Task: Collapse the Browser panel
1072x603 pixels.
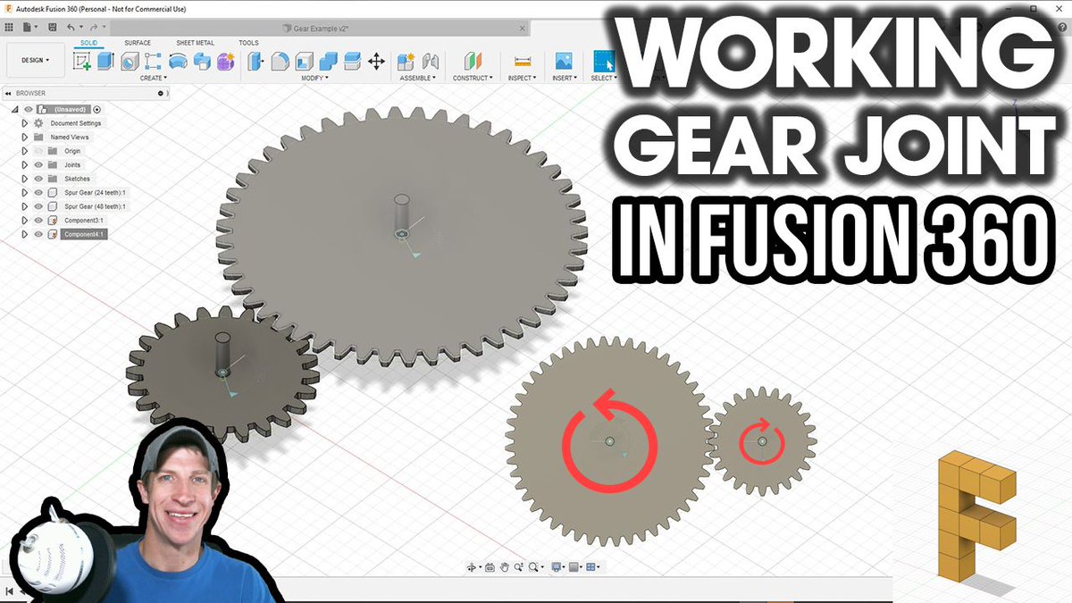Action: [x=9, y=93]
